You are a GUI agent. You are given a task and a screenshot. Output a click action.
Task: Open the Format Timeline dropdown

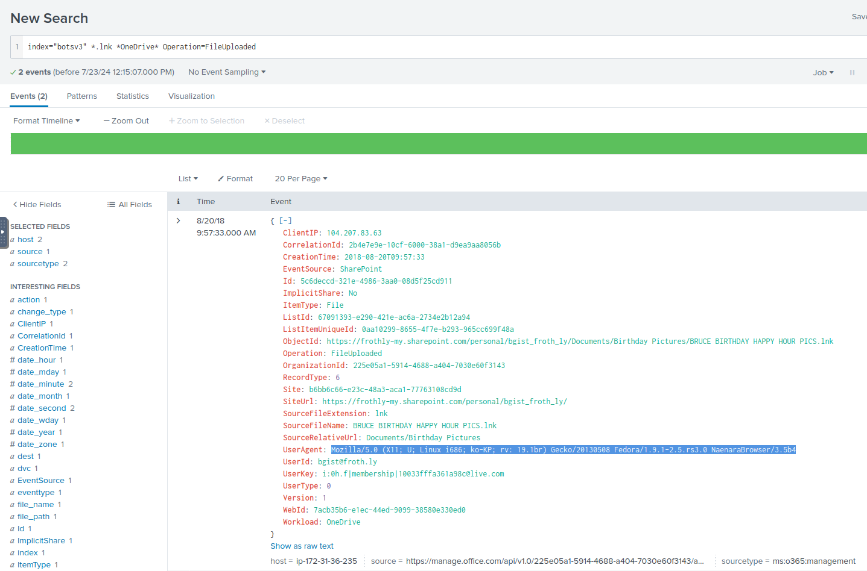click(x=46, y=121)
